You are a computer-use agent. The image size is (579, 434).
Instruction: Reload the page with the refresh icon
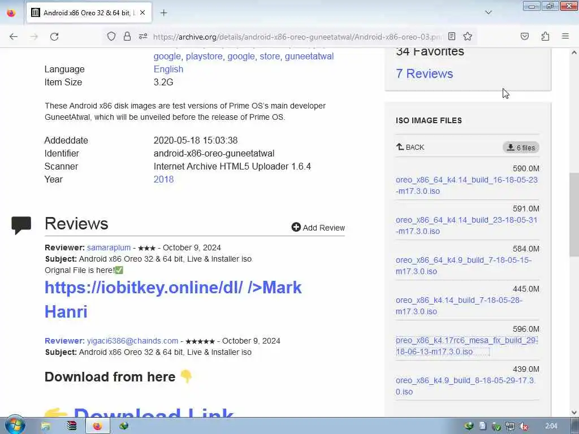click(x=54, y=37)
